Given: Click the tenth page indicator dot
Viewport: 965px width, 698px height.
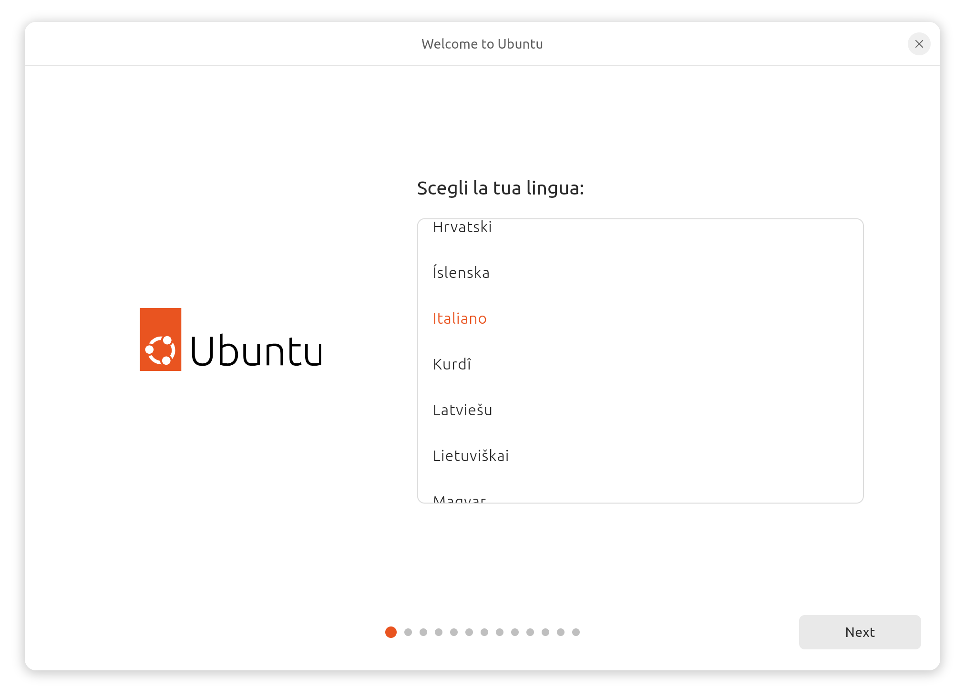Looking at the screenshot, I should point(530,632).
